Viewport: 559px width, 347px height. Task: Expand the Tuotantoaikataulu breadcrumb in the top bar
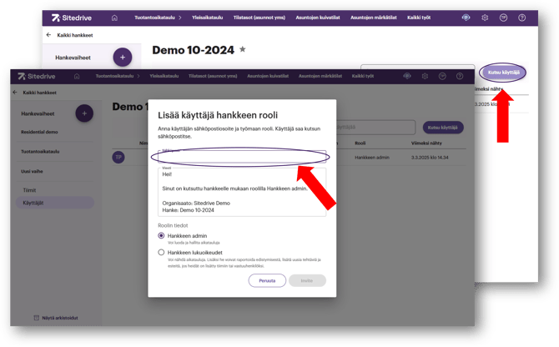tap(159, 18)
